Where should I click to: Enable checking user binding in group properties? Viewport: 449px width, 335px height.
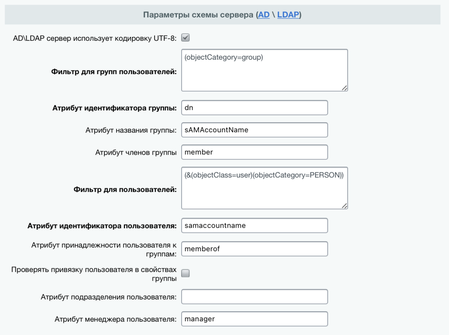(186, 273)
